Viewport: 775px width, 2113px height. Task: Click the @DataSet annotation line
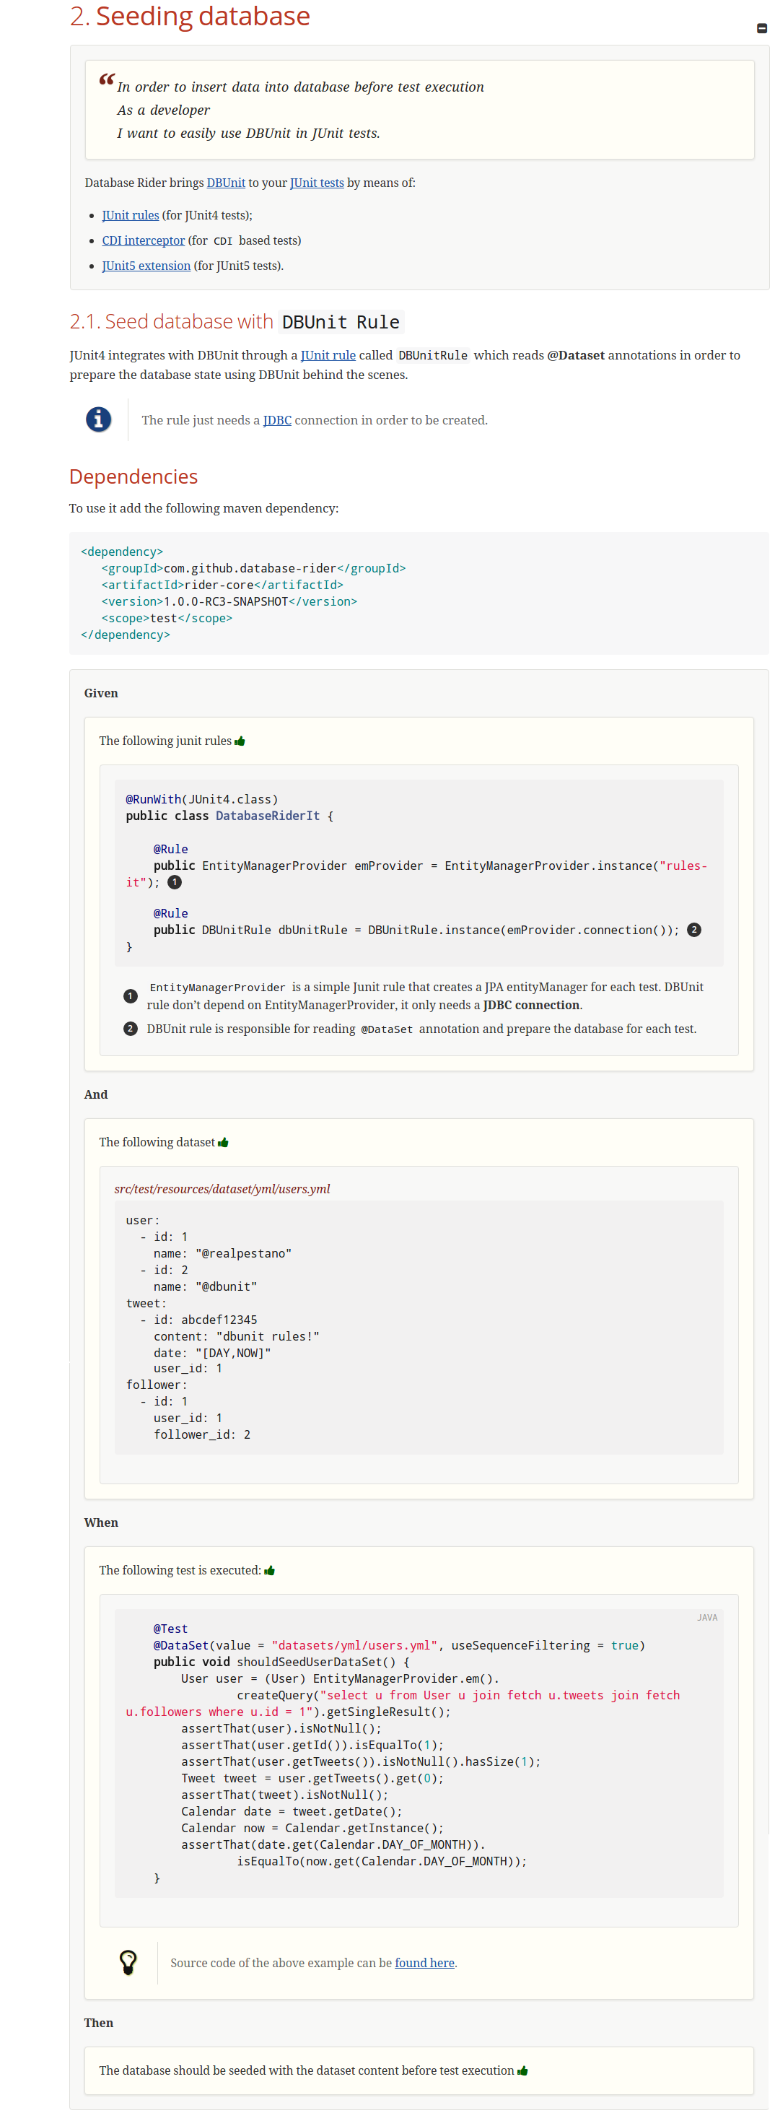[399, 1646]
